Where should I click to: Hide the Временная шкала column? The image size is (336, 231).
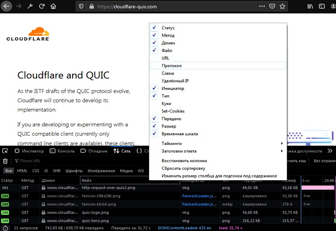(x=218, y=134)
